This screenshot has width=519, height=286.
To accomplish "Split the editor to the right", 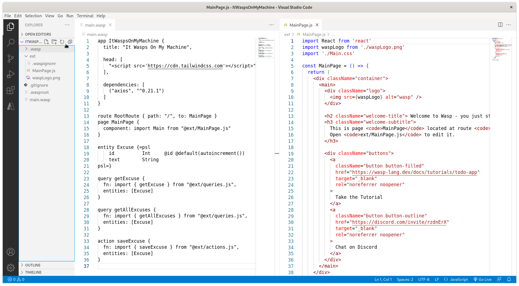I will [x=500, y=25].
